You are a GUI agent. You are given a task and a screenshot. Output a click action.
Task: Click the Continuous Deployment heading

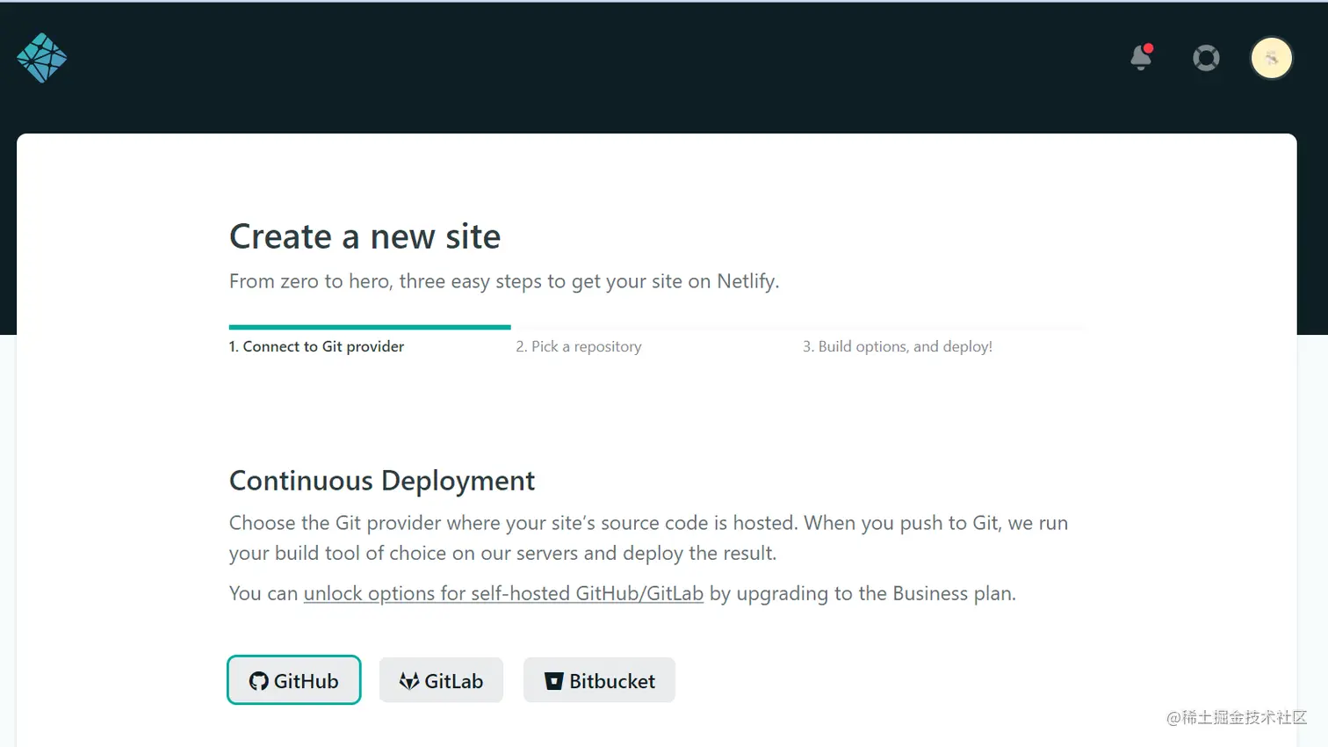click(382, 481)
